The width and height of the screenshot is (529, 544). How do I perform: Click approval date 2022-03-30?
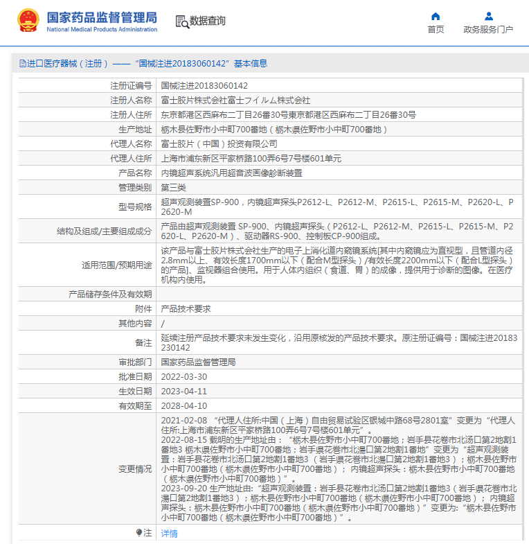tap(183, 377)
